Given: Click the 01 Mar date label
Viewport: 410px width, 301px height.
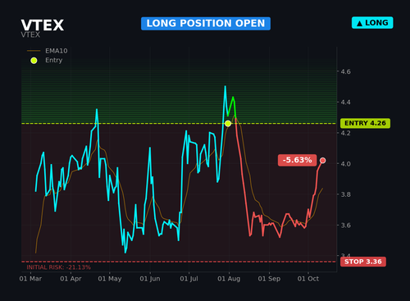Looking at the screenshot, I should click(30, 279).
